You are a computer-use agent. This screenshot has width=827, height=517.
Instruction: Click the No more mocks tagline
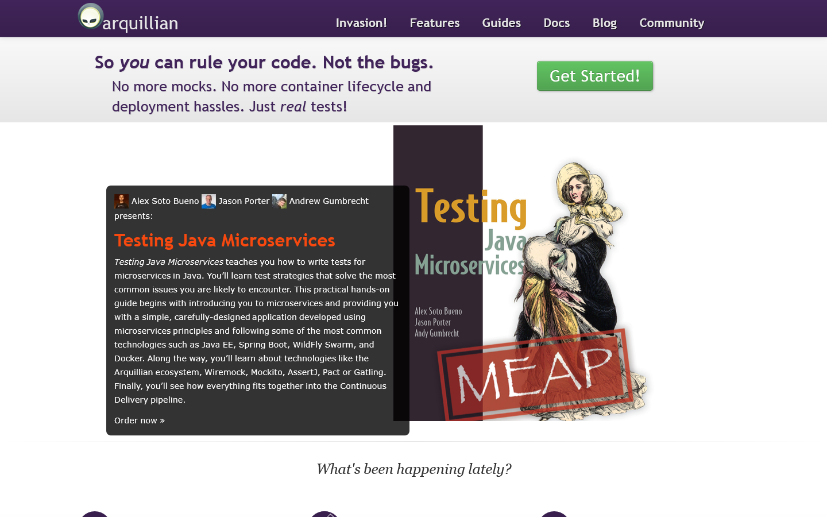click(272, 97)
